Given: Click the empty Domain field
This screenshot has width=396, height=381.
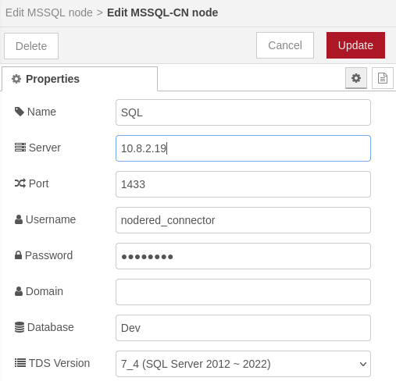Looking at the screenshot, I should (243, 292).
